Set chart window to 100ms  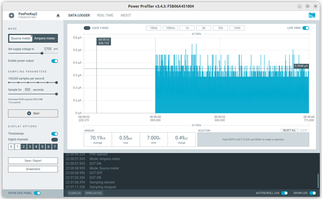coord(170,28)
